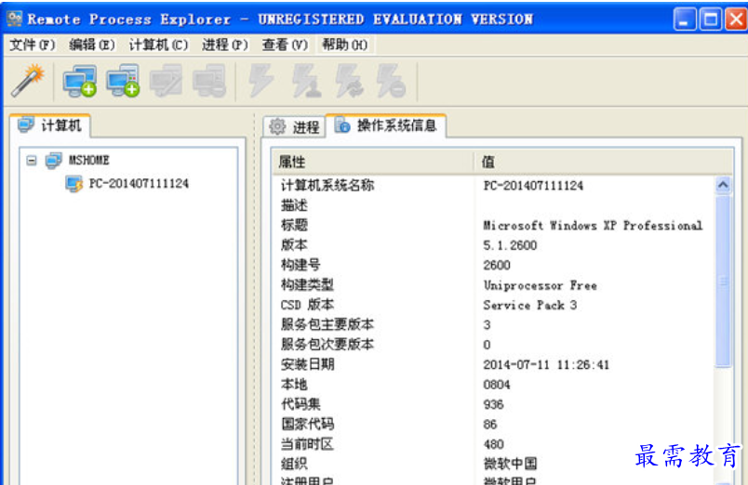The width and height of the screenshot is (748, 485).
Task: Select the 安装日期 property row
Action: (x=493, y=365)
